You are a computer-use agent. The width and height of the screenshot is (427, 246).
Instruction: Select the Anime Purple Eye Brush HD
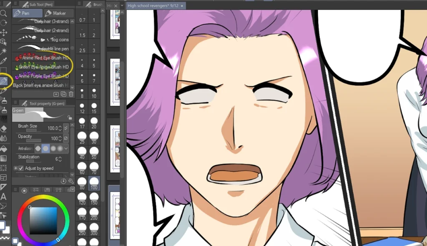point(42,76)
